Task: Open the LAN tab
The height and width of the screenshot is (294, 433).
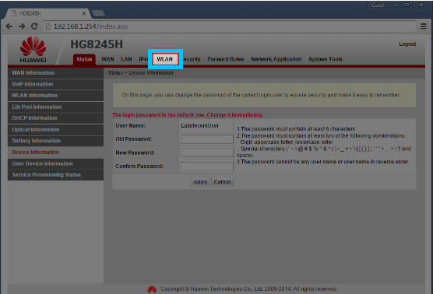Action: click(126, 59)
